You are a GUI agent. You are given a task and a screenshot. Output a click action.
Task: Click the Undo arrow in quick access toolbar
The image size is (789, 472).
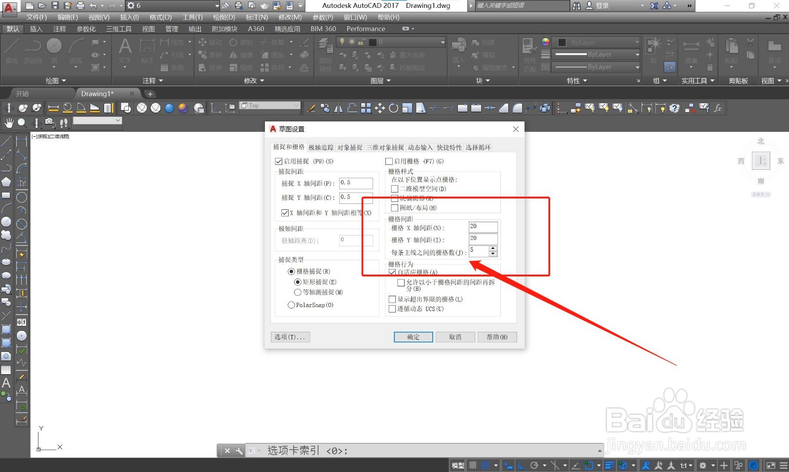click(x=93, y=5)
